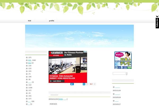Open the category link with count (5)
Viewport: 159px width, 106px height.
pos(29,104)
